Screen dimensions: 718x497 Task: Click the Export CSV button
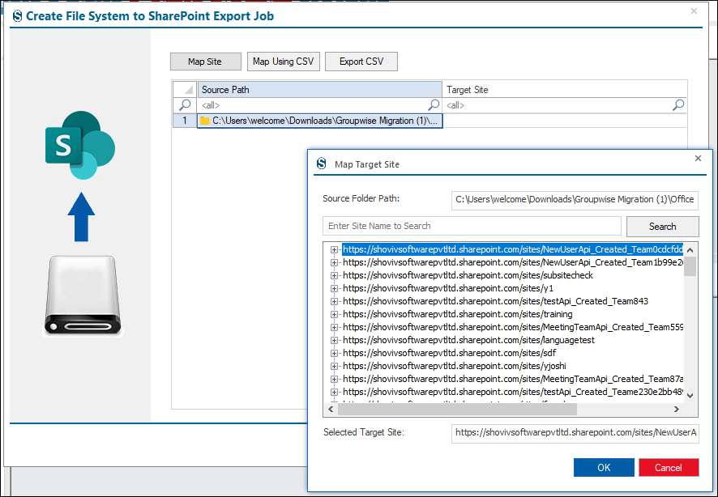361,62
